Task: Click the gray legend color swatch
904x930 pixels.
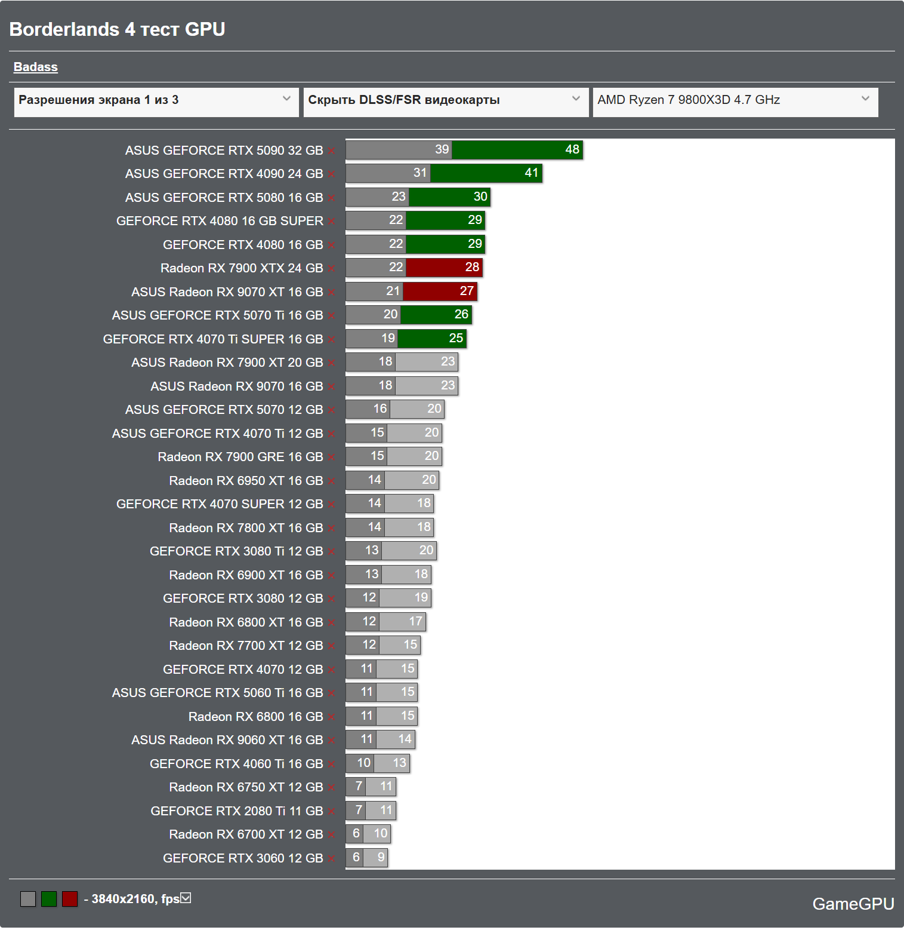Action: click(x=28, y=899)
